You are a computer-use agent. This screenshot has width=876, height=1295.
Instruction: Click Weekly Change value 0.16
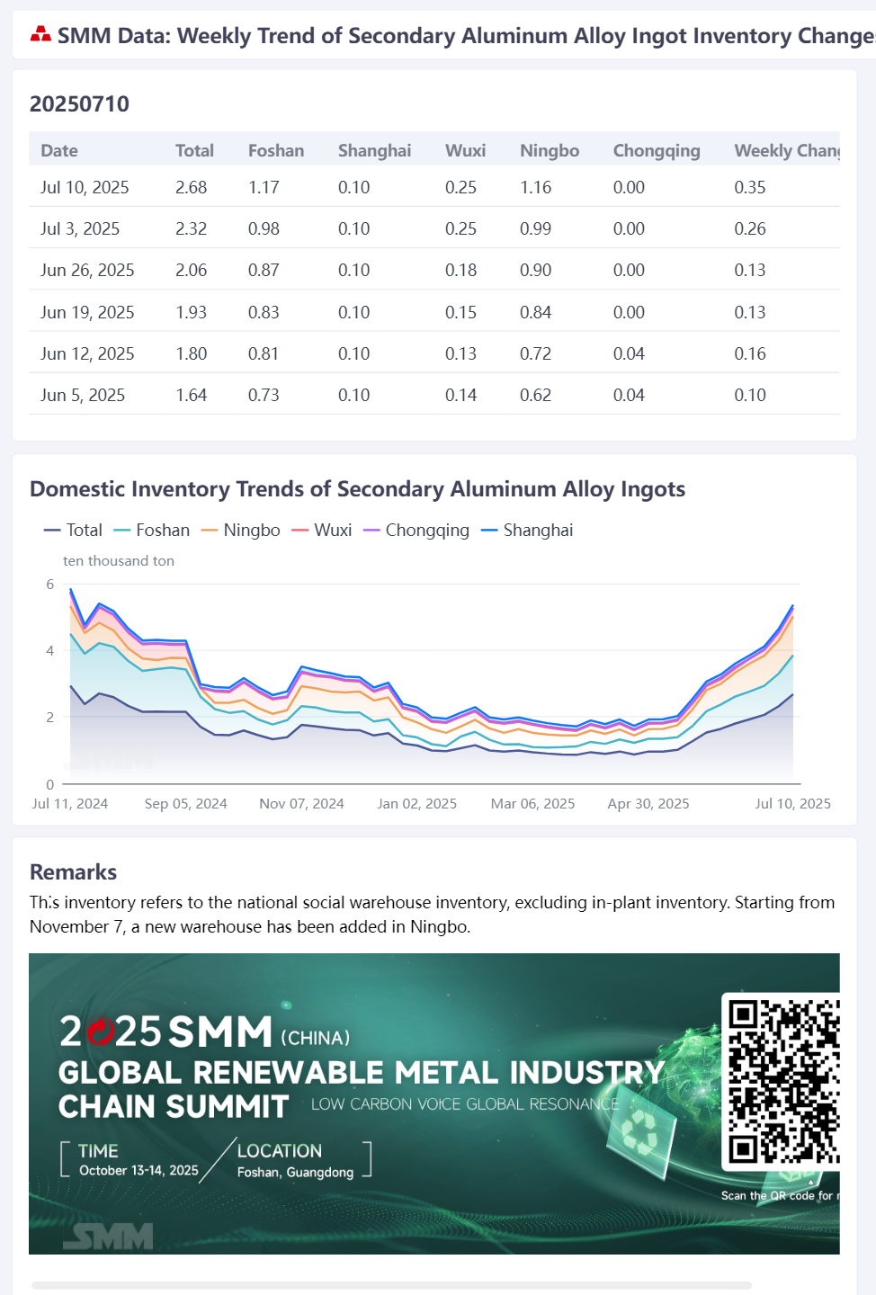pyautogui.click(x=750, y=353)
